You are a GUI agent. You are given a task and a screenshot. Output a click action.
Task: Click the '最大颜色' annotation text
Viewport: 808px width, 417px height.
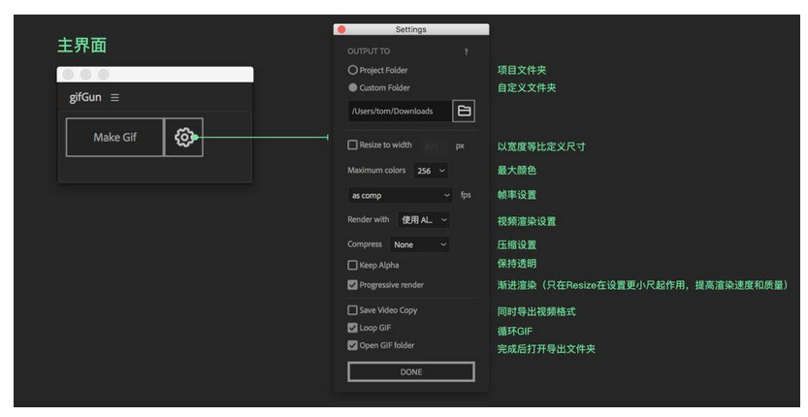click(517, 170)
